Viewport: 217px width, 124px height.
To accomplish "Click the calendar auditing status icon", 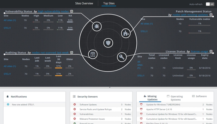I will point(93,55).
